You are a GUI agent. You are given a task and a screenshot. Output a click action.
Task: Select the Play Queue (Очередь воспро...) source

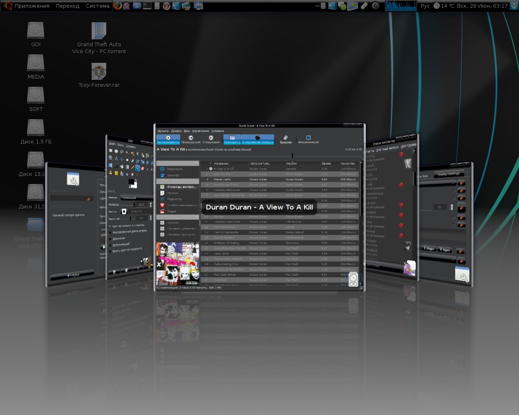tap(178, 187)
